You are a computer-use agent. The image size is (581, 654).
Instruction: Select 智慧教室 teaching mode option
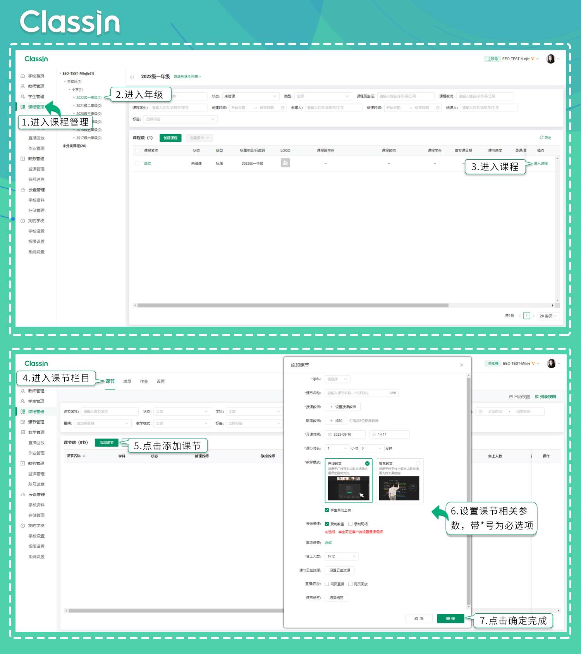coord(399,481)
